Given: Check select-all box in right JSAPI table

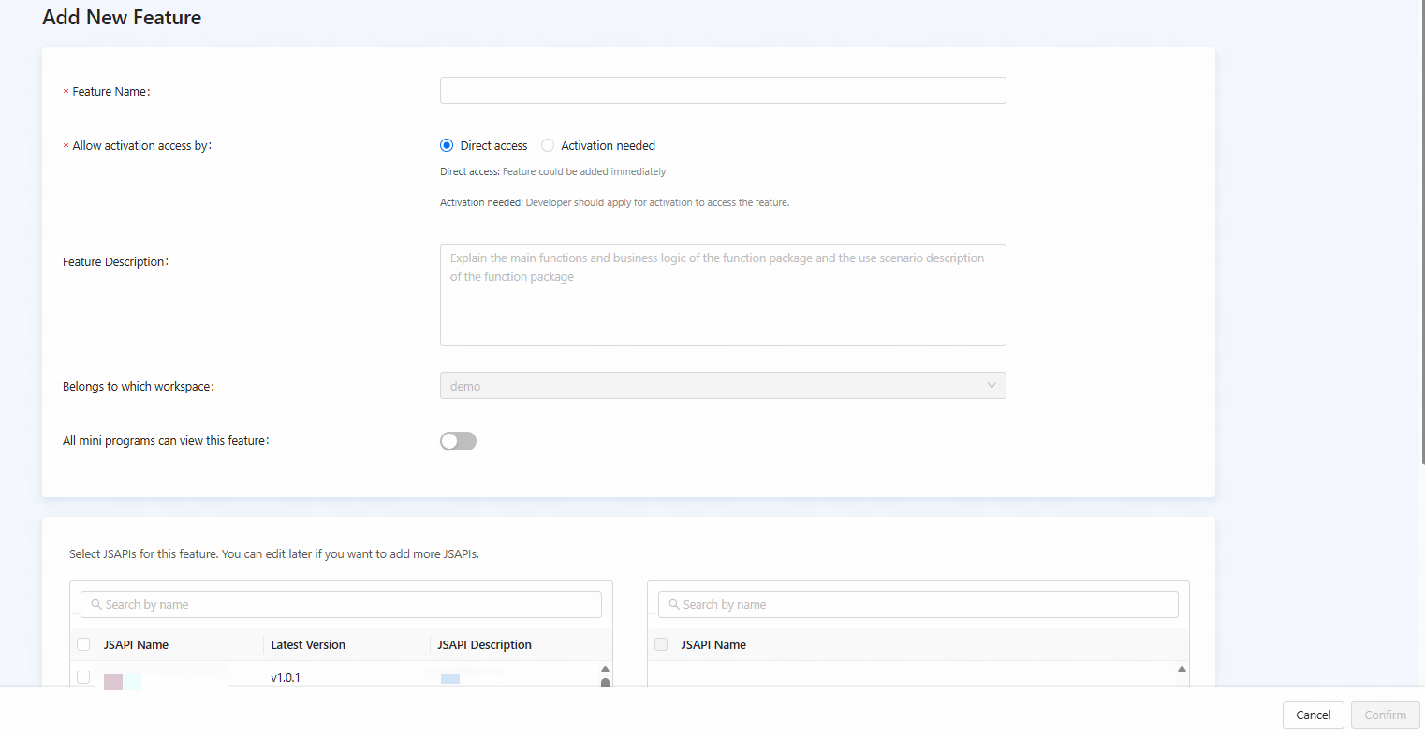Looking at the screenshot, I should click(x=661, y=644).
